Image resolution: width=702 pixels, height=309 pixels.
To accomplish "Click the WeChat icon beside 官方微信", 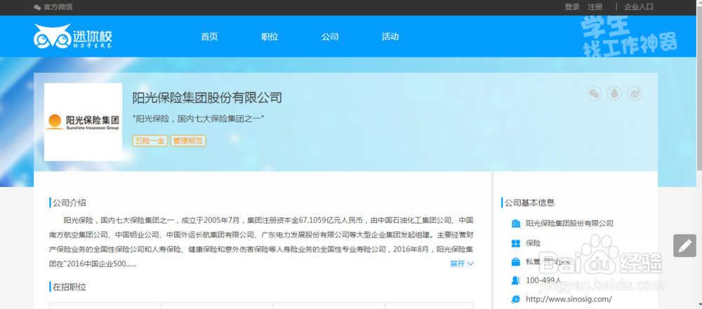I will pos(37,7).
